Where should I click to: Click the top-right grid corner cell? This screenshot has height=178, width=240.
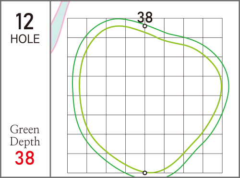[213, 28]
